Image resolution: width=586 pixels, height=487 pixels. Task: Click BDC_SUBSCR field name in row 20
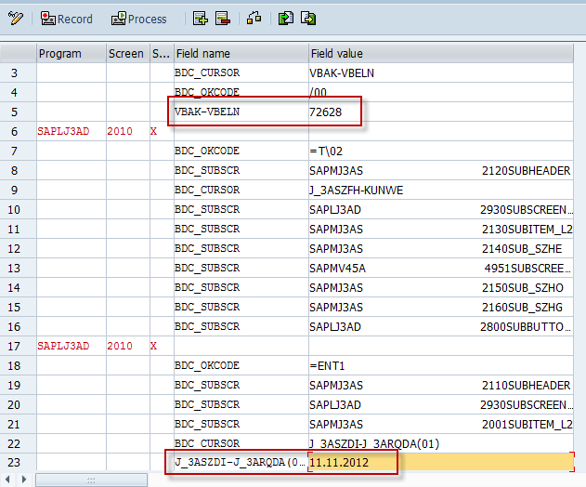(x=207, y=404)
